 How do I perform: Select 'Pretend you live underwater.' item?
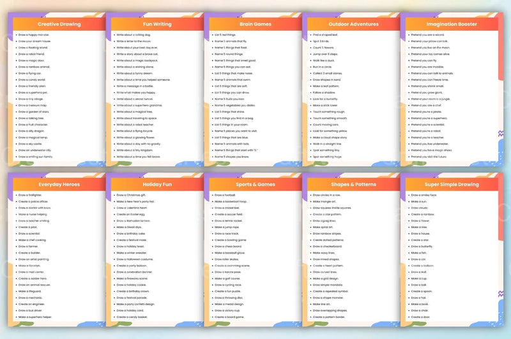coord(429,144)
